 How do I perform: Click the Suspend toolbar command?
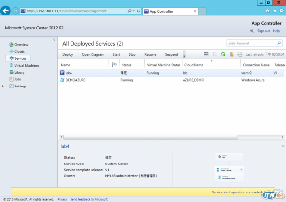(172, 54)
